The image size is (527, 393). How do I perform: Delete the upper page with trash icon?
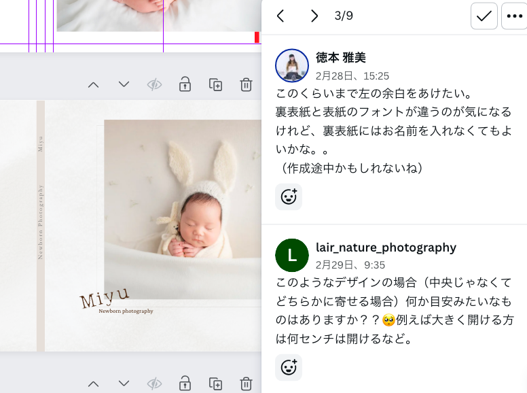(x=246, y=84)
